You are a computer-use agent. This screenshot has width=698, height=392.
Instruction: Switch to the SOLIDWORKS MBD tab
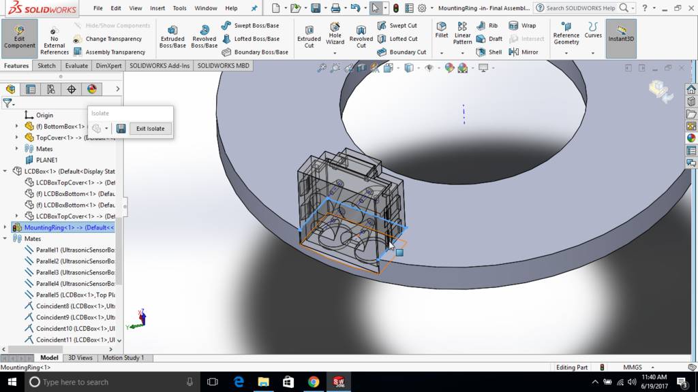point(223,66)
